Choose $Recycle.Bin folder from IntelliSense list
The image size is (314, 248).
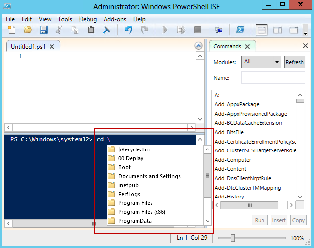coord(155,149)
